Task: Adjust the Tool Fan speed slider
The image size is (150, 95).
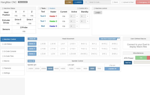Action: (x=142, y=62)
